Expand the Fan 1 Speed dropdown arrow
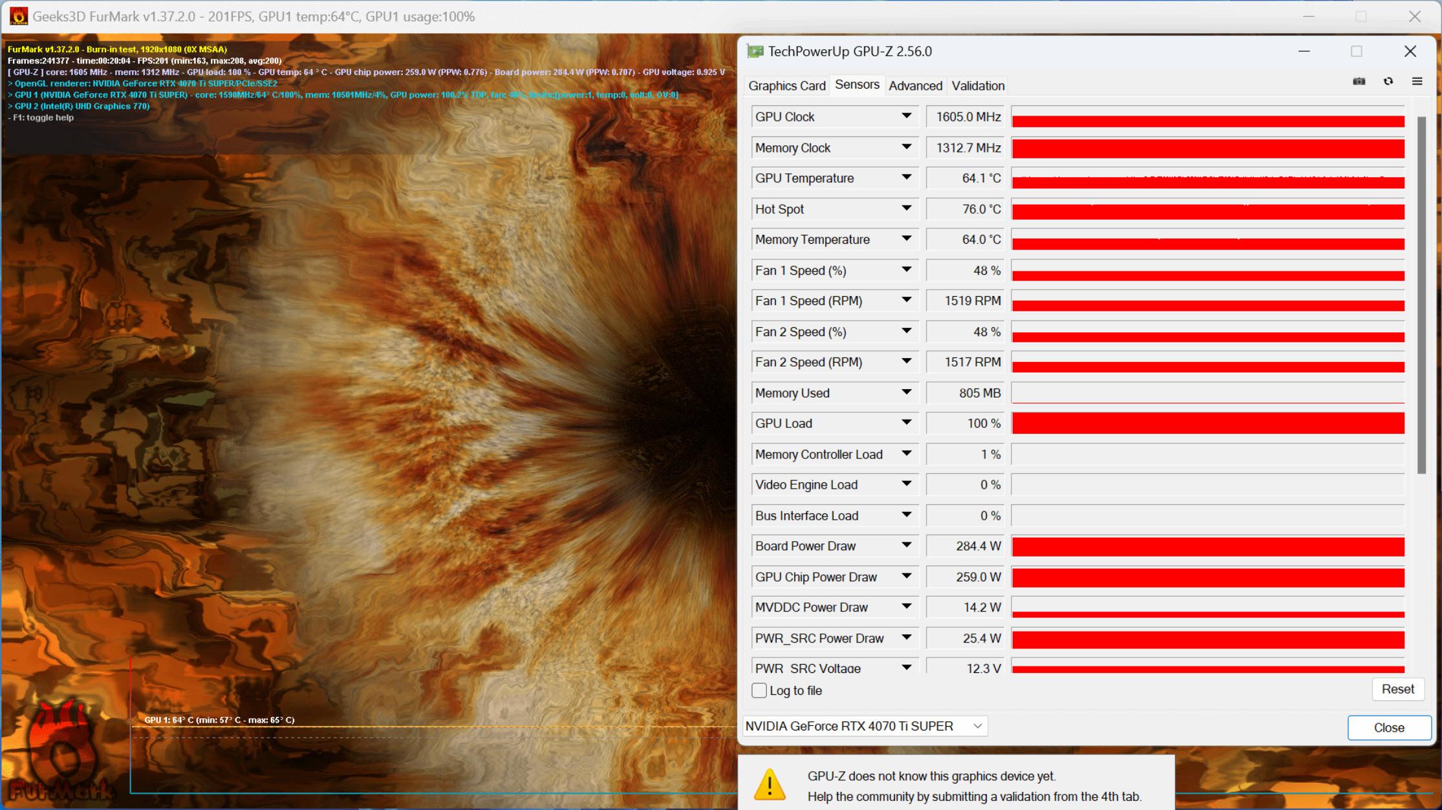This screenshot has height=810, width=1442. 908,270
